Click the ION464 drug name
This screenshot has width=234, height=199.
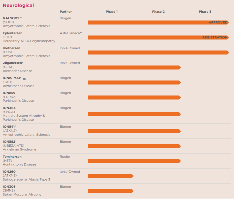click(x=9, y=108)
